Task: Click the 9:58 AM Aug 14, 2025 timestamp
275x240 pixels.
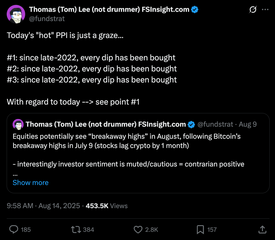Action: coord(43,206)
